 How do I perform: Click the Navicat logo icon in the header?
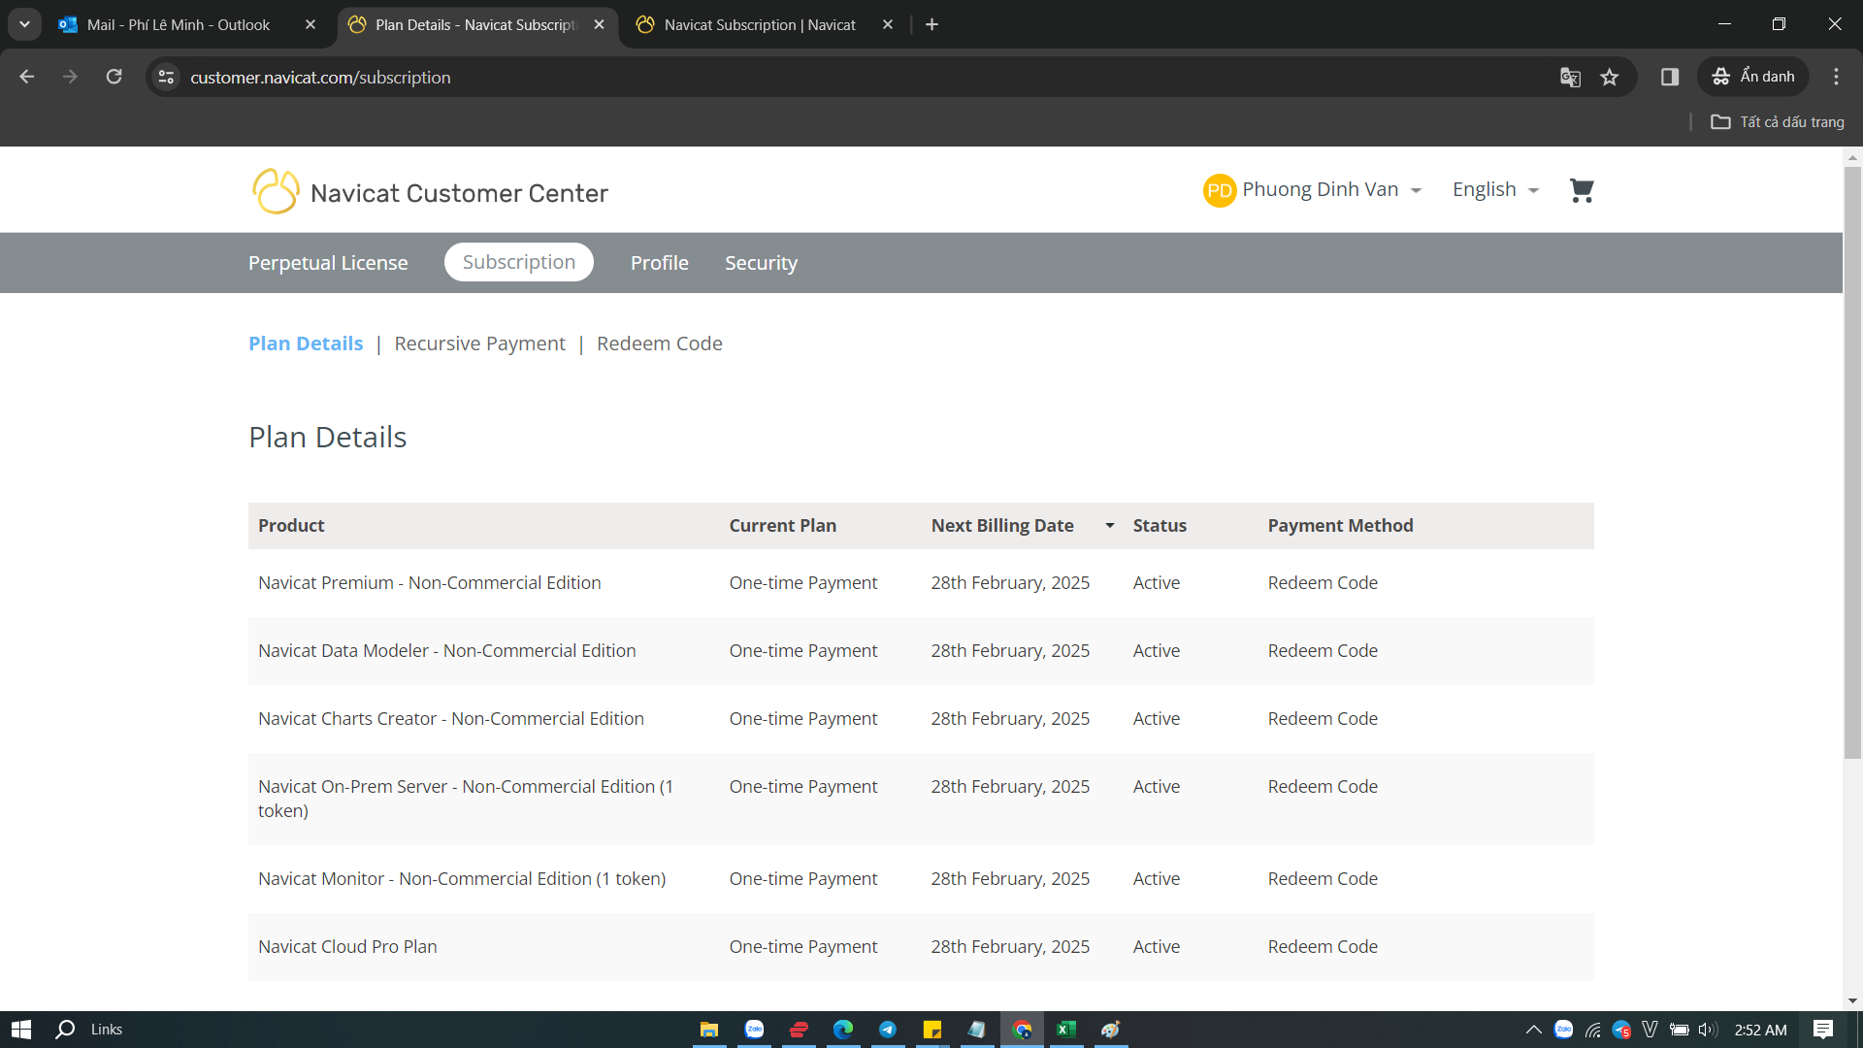[276, 191]
